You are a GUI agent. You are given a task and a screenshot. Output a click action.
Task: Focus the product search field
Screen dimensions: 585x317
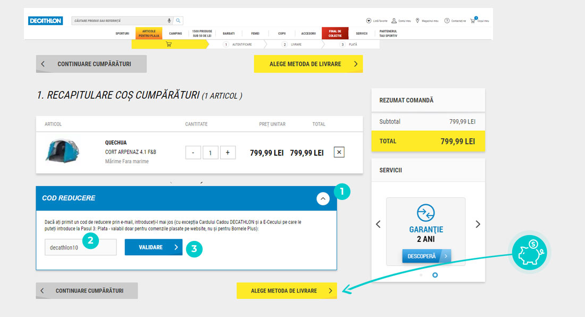(x=119, y=21)
